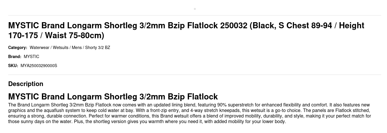Click the Category label
This screenshot has width=387, height=133.
[x=17, y=48]
